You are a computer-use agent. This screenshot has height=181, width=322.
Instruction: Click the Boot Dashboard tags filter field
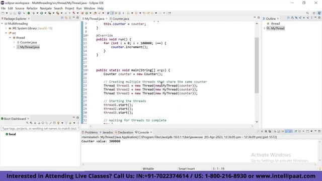click(40, 129)
